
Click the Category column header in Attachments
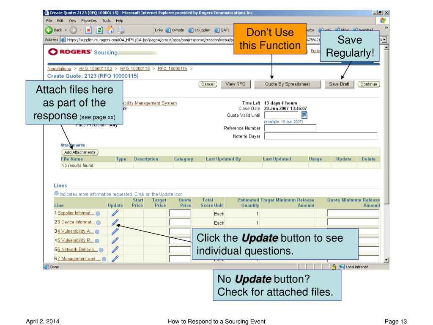point(184,159)
